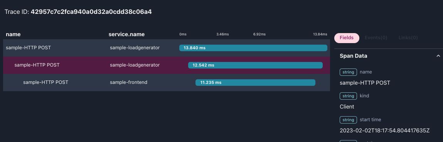
Task: Click the Client kind value
Action: pyautogui.click(x=347, y=107)
